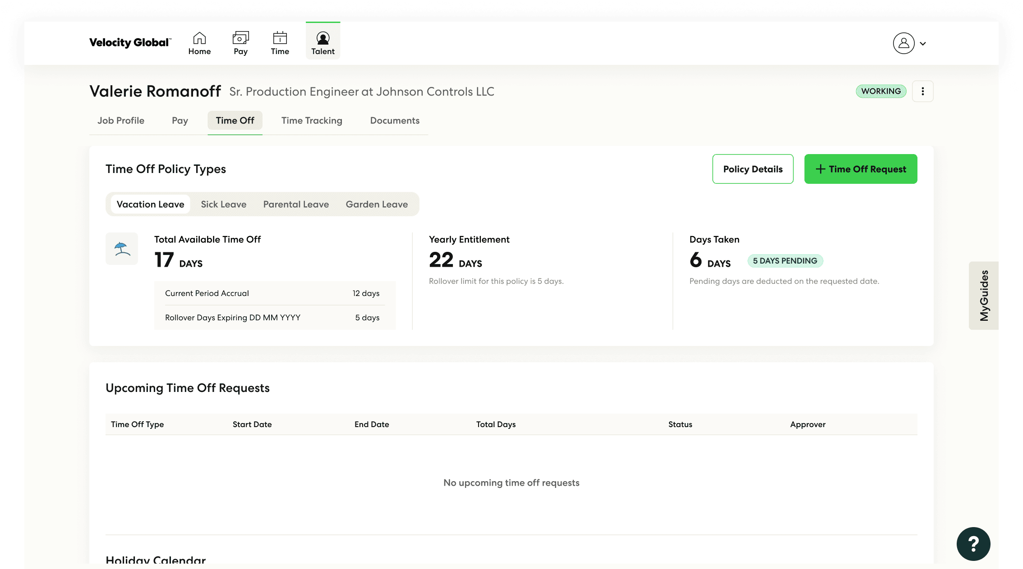Open the Pay money icon
Screen dimensions: 1023x569
tap(240, 38)
